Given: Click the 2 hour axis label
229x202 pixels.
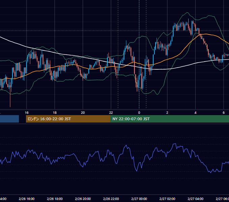Looking at the screenshot, I should pyautogui.click(x=167, y=112).
